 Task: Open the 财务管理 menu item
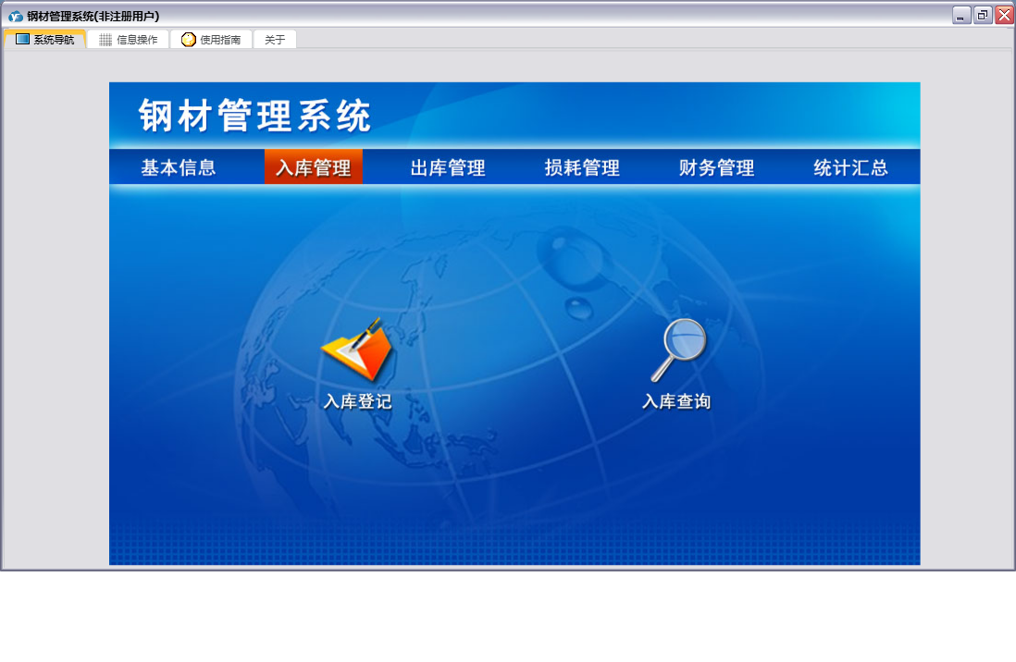(716, 168)
